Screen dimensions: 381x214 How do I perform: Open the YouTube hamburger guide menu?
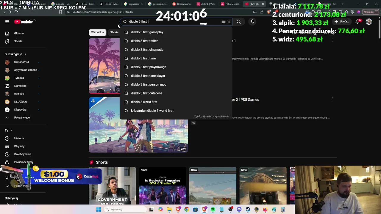coord(7,22)
